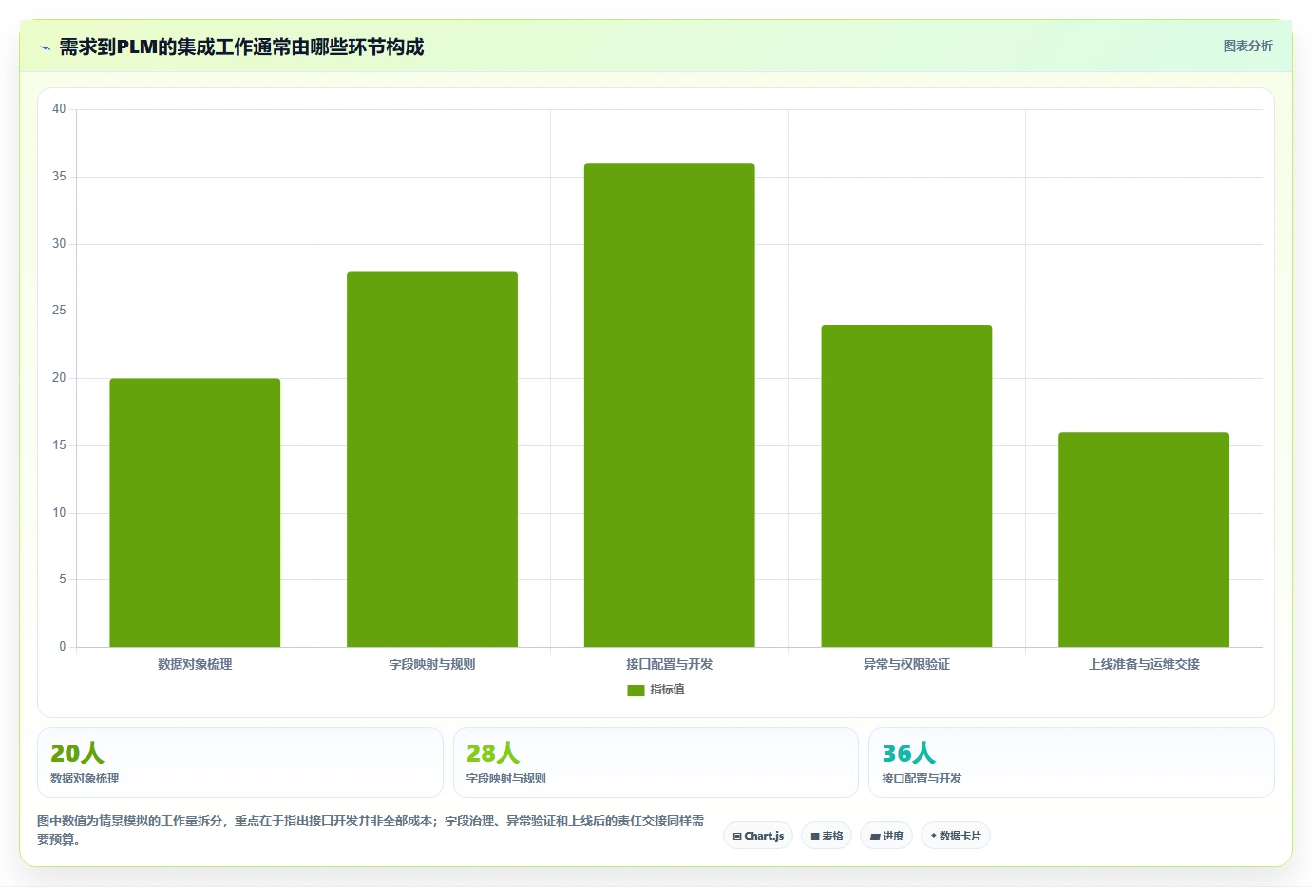Click the green 指标值 legend color box

(636, 690)
